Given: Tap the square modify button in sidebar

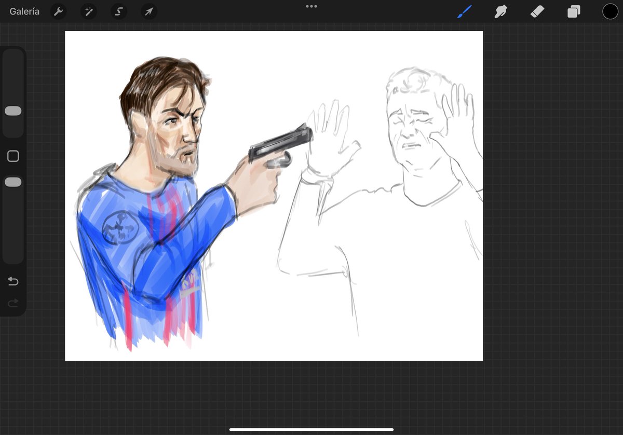Looking at the screenshot, I should click(13, 156).
